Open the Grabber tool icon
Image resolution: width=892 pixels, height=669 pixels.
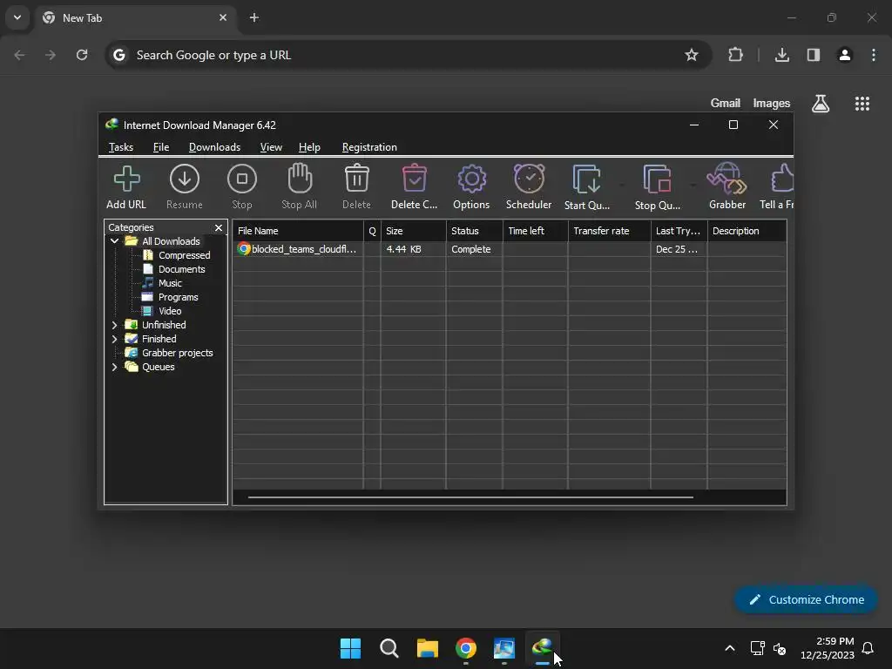pos(727,179)
